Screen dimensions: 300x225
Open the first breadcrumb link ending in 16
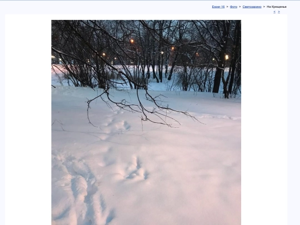pyautogui.click(x=218, y=7)
